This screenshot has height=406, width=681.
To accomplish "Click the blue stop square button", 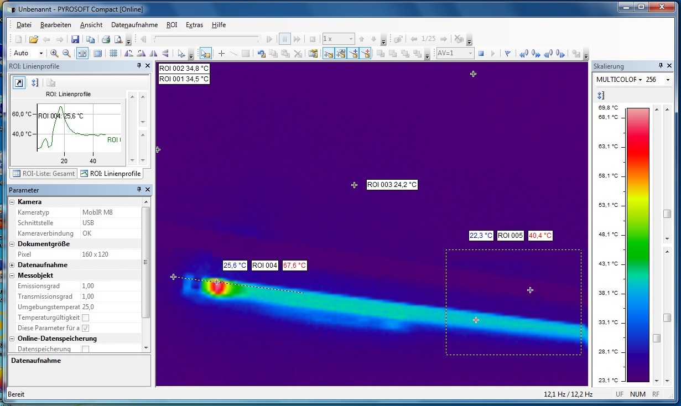I will tap(481, 53).
